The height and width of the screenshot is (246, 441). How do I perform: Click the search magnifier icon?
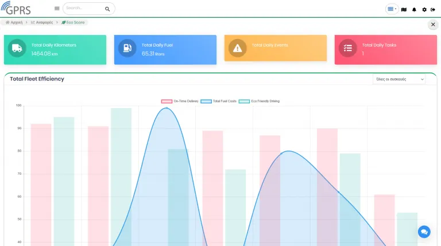[x=107, y=9]
